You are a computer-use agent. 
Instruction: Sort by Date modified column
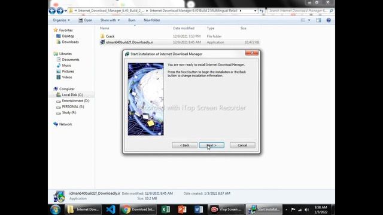pos(184,28)
